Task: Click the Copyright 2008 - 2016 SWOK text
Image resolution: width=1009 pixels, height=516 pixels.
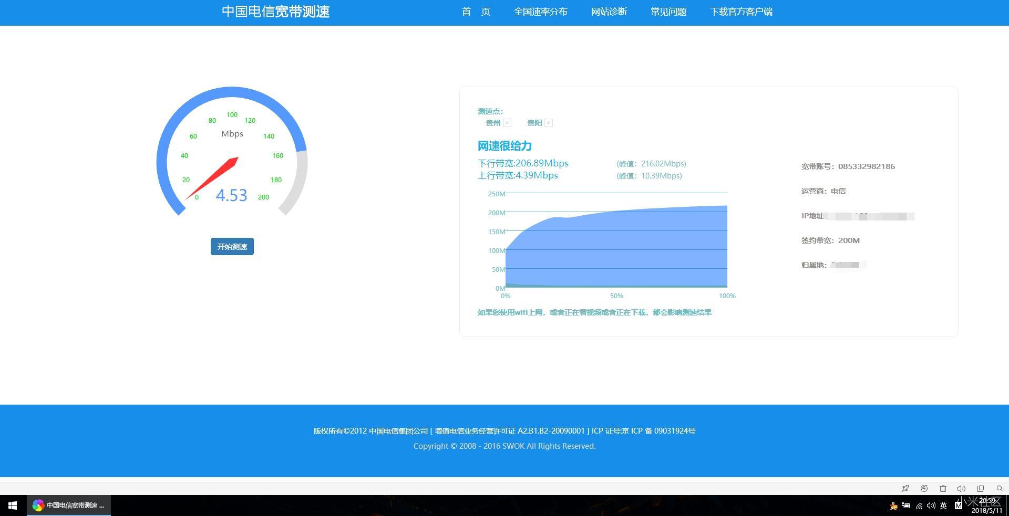Action: pos(504,446)
